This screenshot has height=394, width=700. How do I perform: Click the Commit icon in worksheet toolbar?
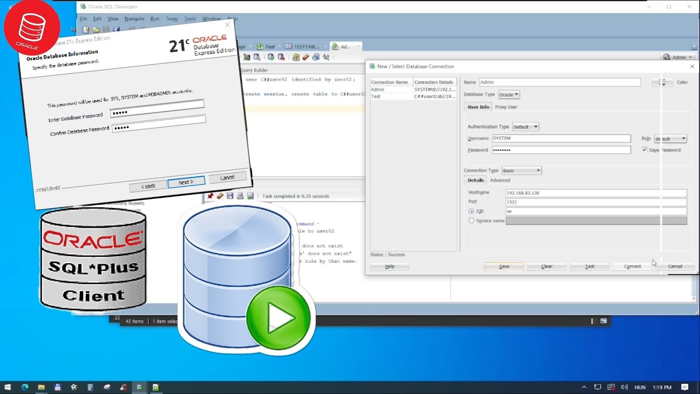(x=271, y=57)
